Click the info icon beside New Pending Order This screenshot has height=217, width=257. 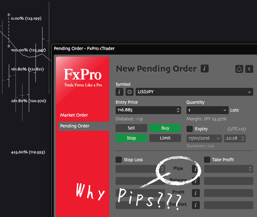(204, 69)
